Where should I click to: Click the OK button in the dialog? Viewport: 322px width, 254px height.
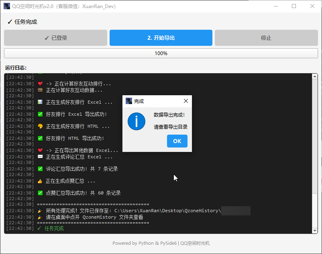[177, 141]
